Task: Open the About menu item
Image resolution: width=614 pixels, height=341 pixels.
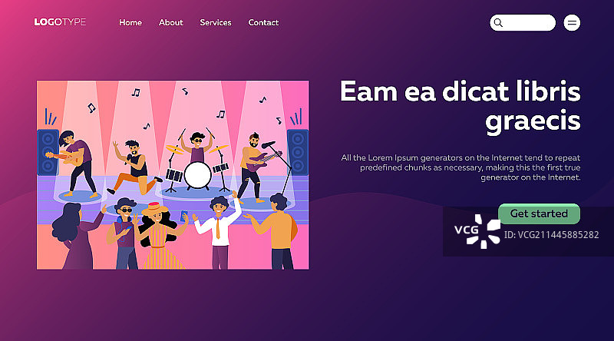Action: coord(170,23)
